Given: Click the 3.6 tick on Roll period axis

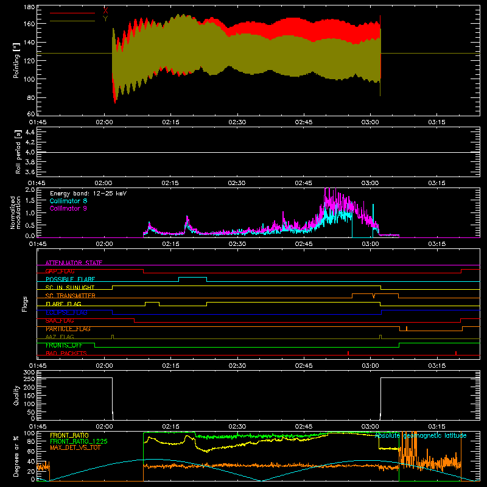Looking at the screenshot, I should tap(30, 172).
